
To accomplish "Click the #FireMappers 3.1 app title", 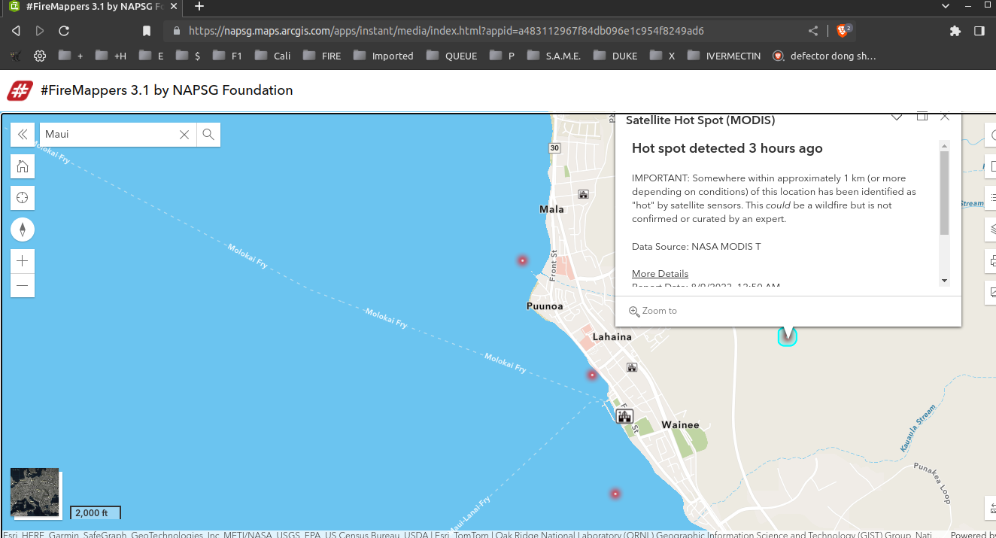I will coord(166,90).
